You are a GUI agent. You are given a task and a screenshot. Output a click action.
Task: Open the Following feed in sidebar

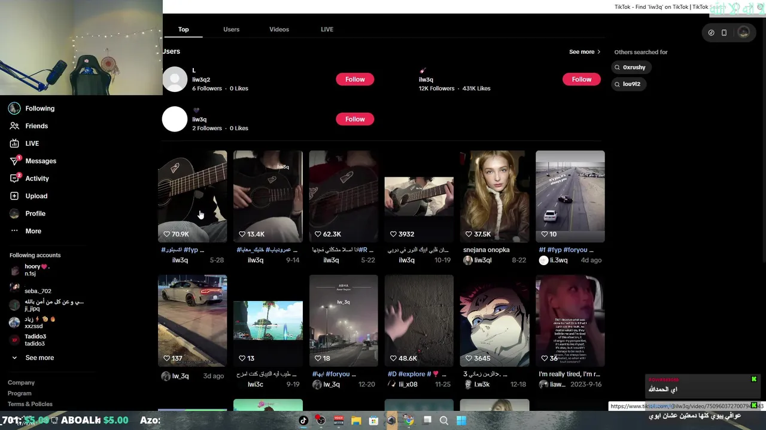click(32, 108)
